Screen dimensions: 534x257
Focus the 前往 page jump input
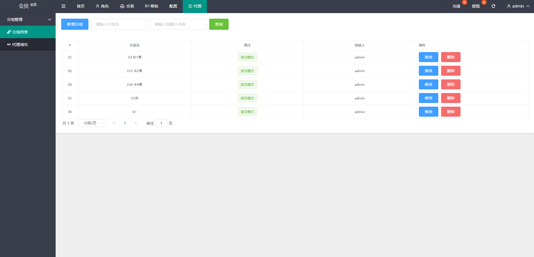coord(161,123)
